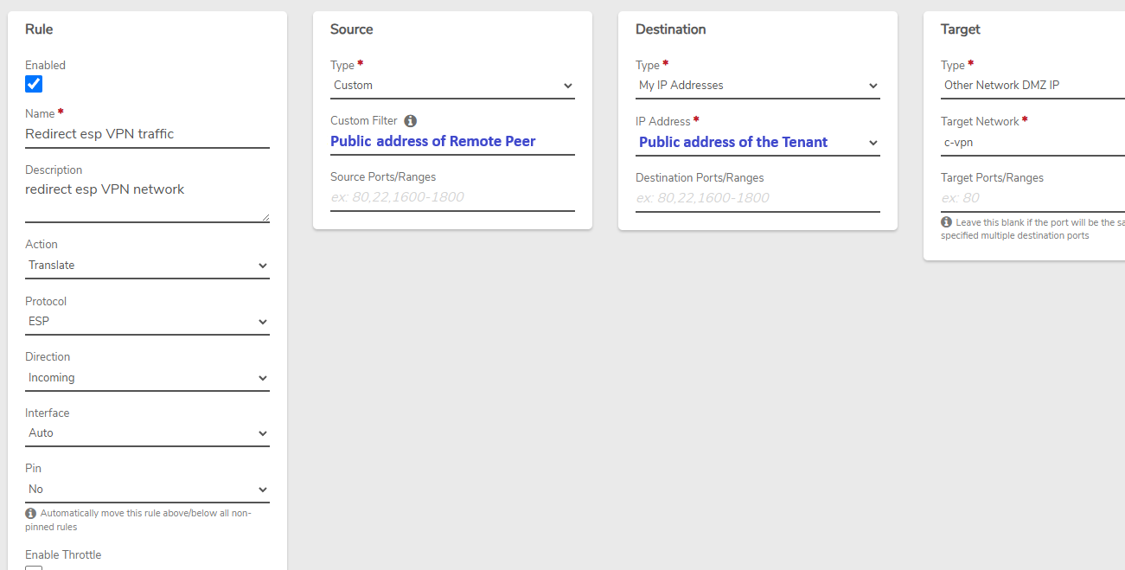Click the Custom Filter info icon

pyautogui.click(x=411, y=121)
